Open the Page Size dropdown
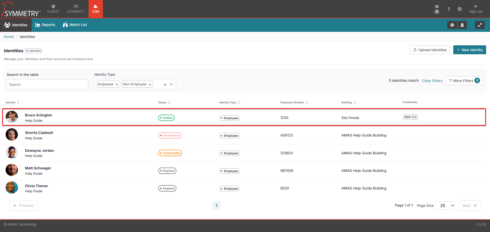The image size is (490, 232). 445,206
